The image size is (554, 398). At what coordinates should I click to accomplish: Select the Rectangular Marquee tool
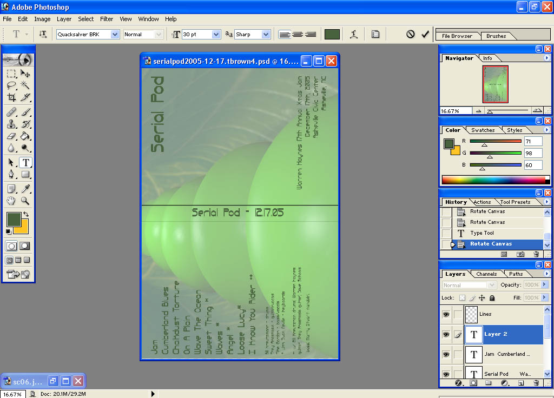point(11,74)
